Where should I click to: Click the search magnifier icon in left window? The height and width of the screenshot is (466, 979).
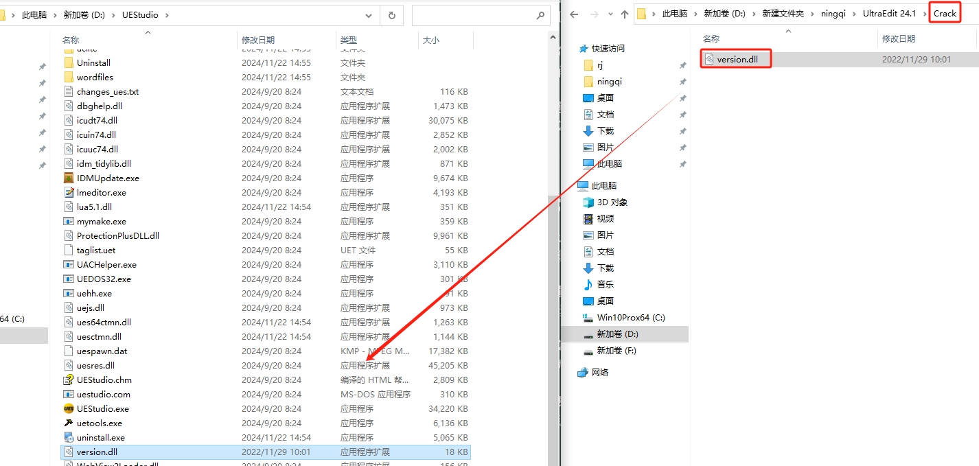point(540,14)
